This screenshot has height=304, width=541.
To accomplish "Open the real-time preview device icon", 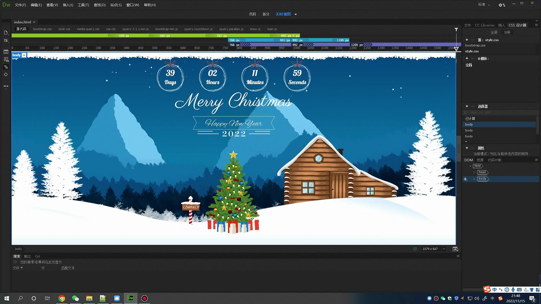I will pyautogui.click(x=455, y=249).
